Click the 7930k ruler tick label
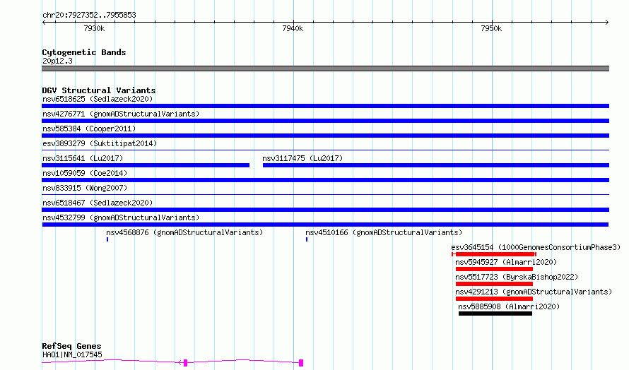This screenshot has width=629, height=370. coord(94,28)
